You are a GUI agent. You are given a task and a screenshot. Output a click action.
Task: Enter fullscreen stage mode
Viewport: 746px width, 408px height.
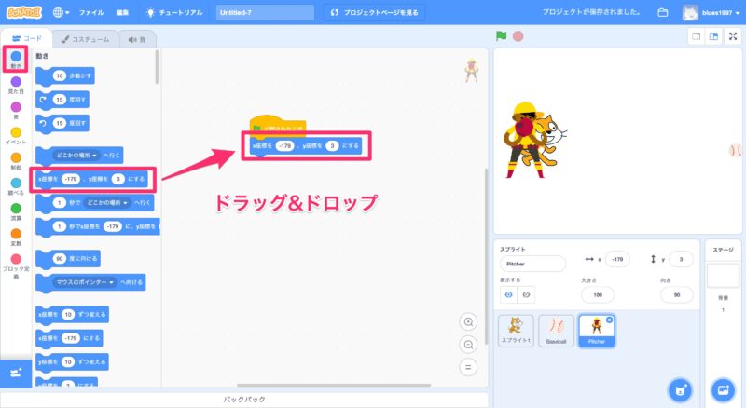[732, 36]
